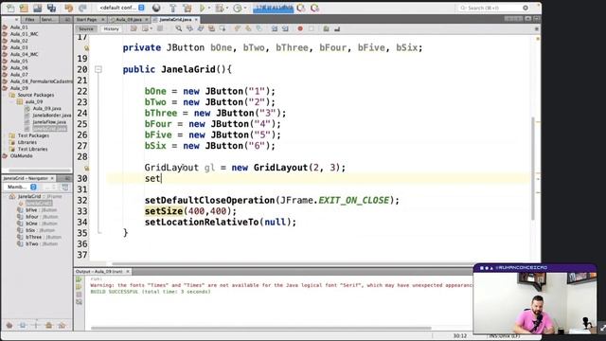The height and width of the screenshot is (341, 606).
Task: Switch to the History view button
Action: coord(112,29)
